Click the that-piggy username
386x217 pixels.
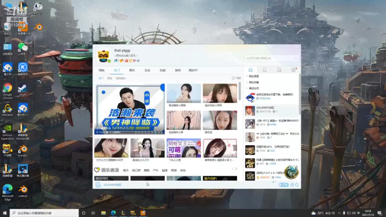[x=123, y=51]
